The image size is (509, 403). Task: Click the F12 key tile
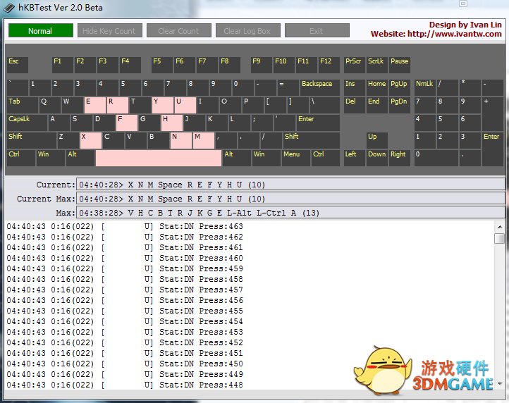click(x=329, y=65)
